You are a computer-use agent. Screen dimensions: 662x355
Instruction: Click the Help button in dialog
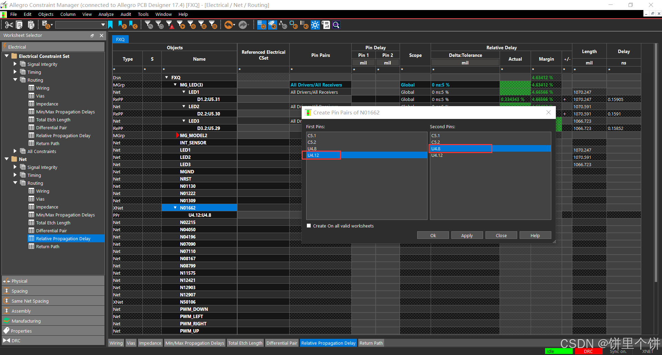[535, 235]
